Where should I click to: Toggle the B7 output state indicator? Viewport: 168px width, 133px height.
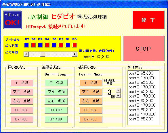click(x=26, y=45)
